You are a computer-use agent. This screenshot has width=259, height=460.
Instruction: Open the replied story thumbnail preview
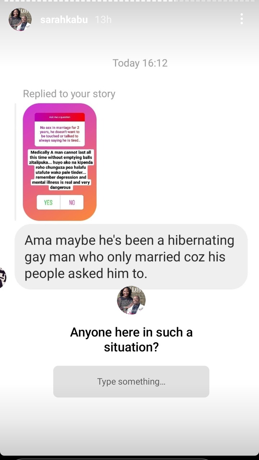[x=60, y=162]
